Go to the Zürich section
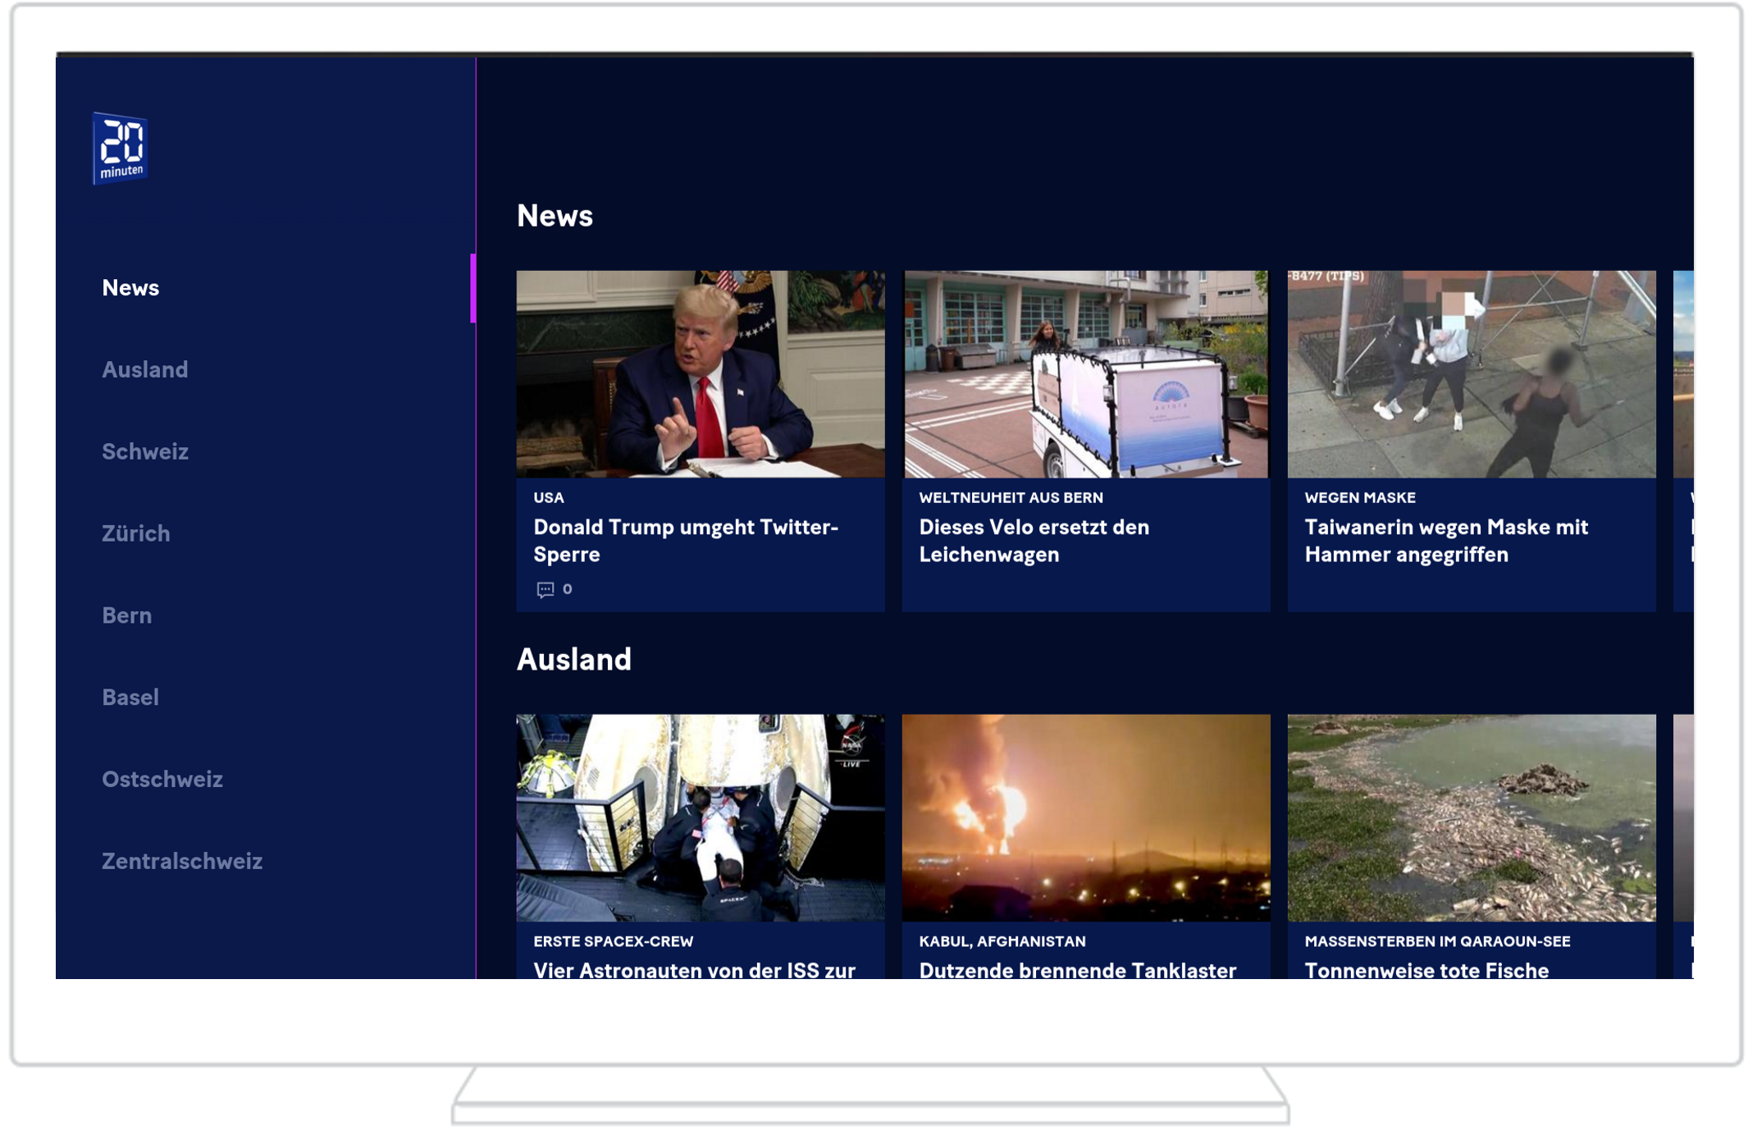 coord(135,534)
